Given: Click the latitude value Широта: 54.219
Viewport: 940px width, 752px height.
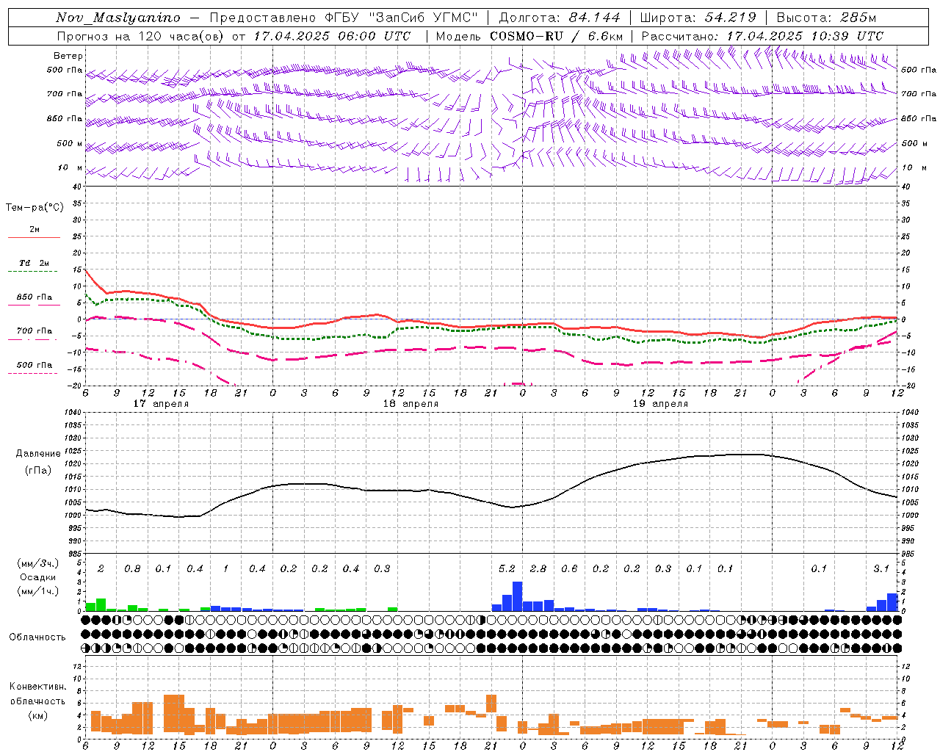Looking at the screenshot, I should [698, 18].
